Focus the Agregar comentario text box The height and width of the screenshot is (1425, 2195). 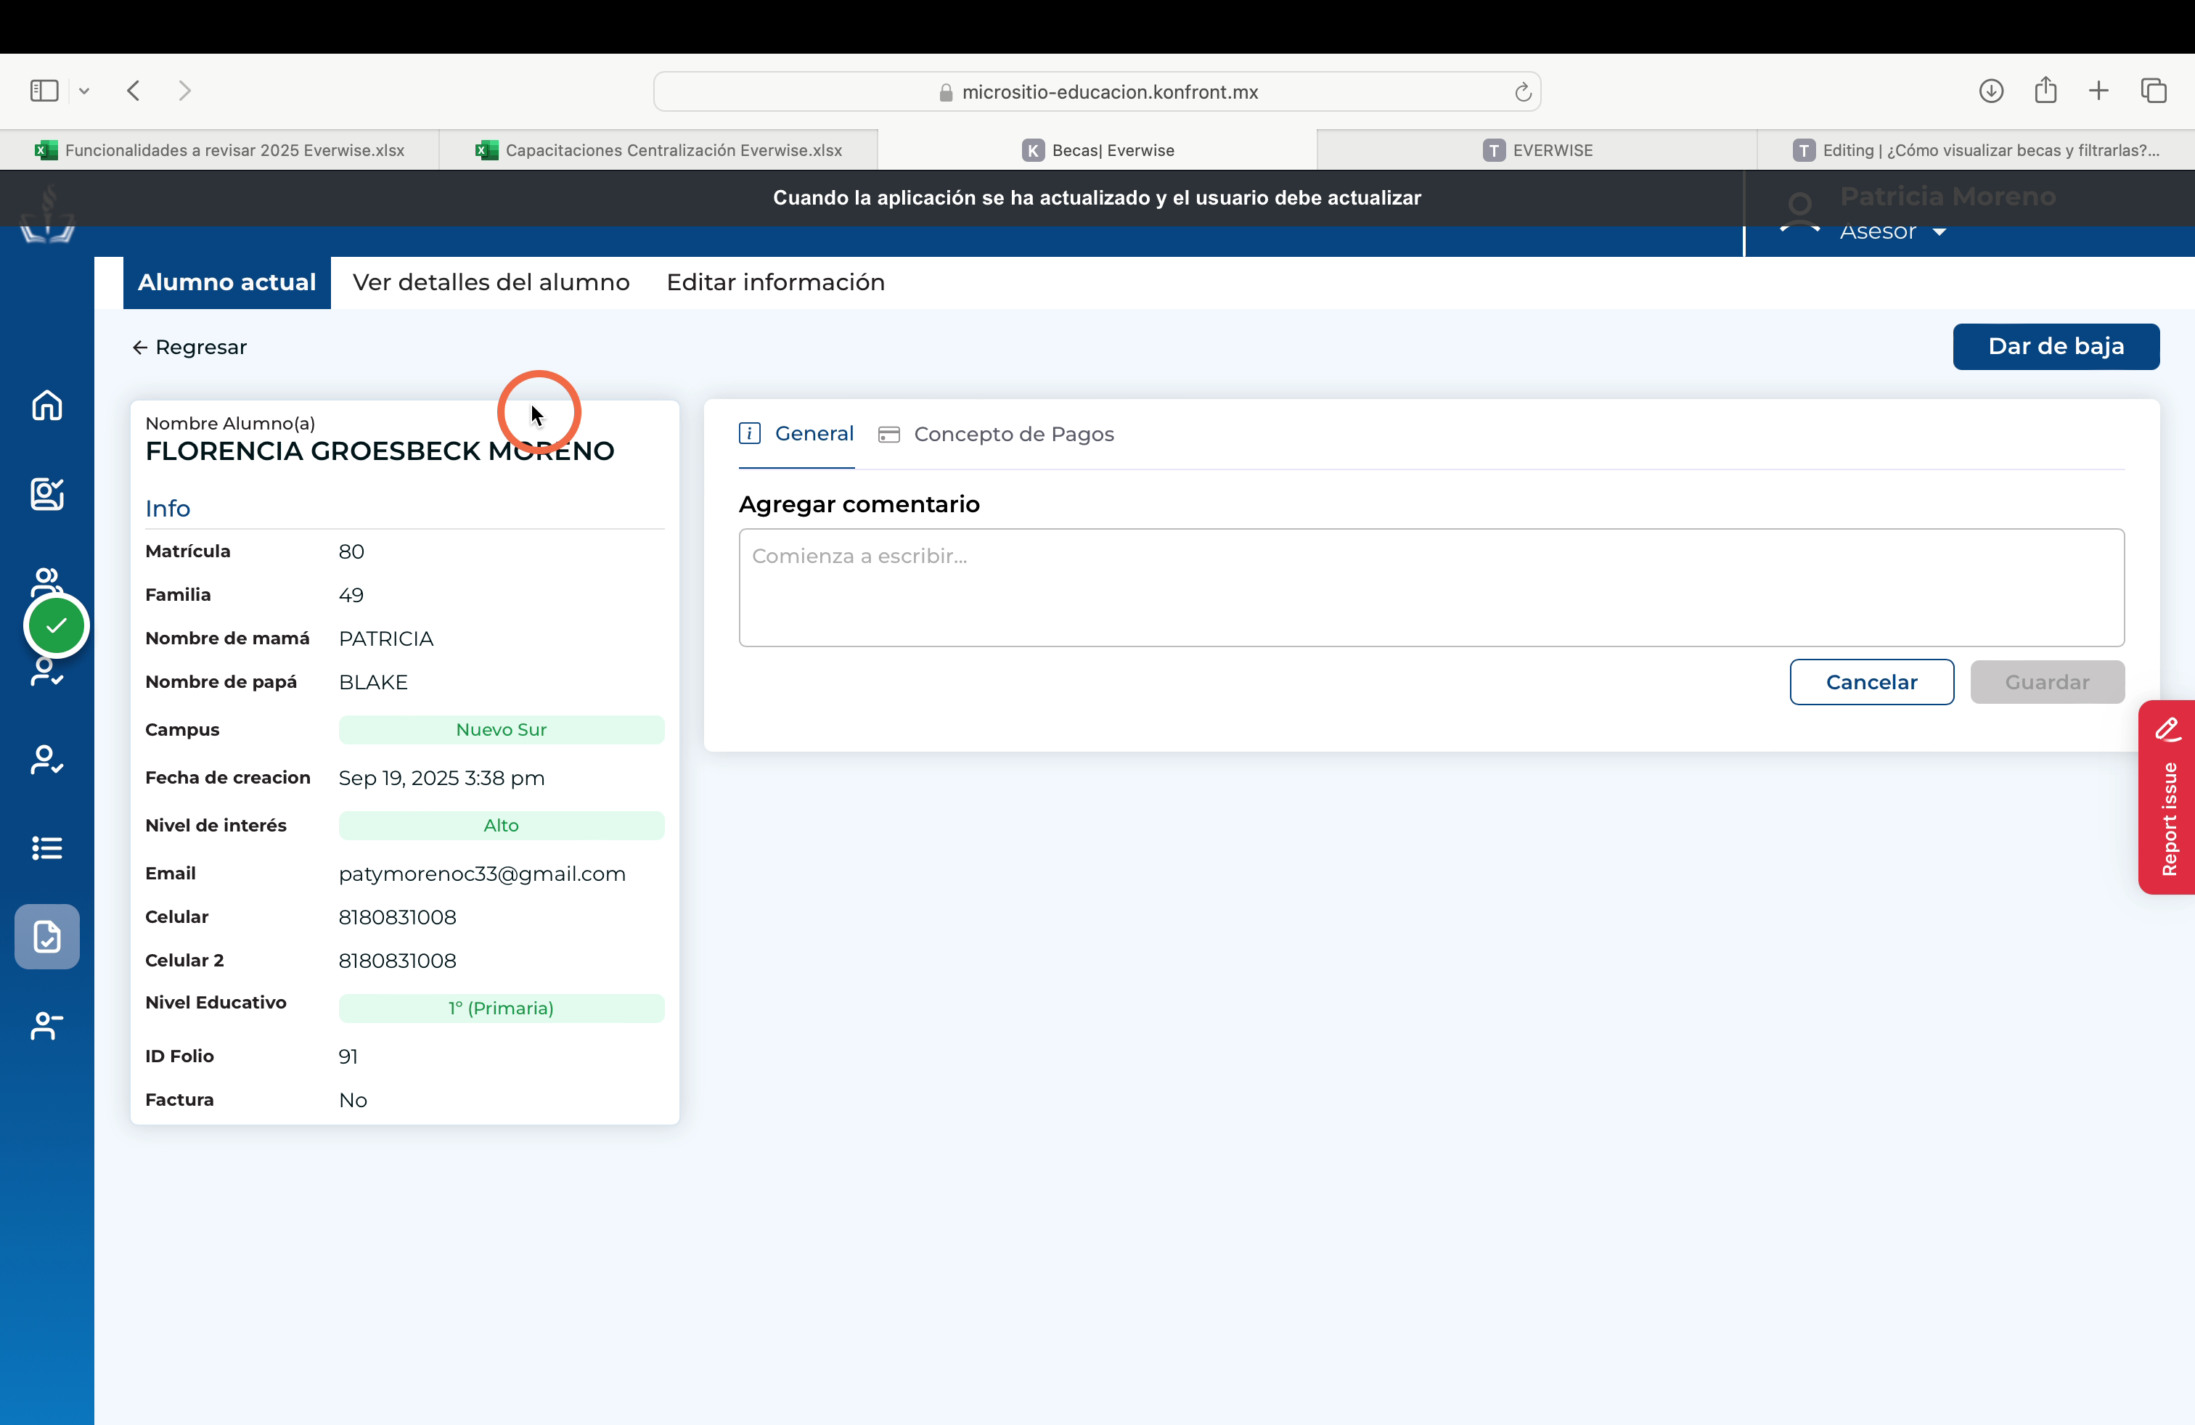point(1431,588)
